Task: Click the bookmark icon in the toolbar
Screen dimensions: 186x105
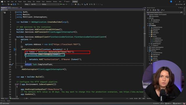Action: pos(94,4)
